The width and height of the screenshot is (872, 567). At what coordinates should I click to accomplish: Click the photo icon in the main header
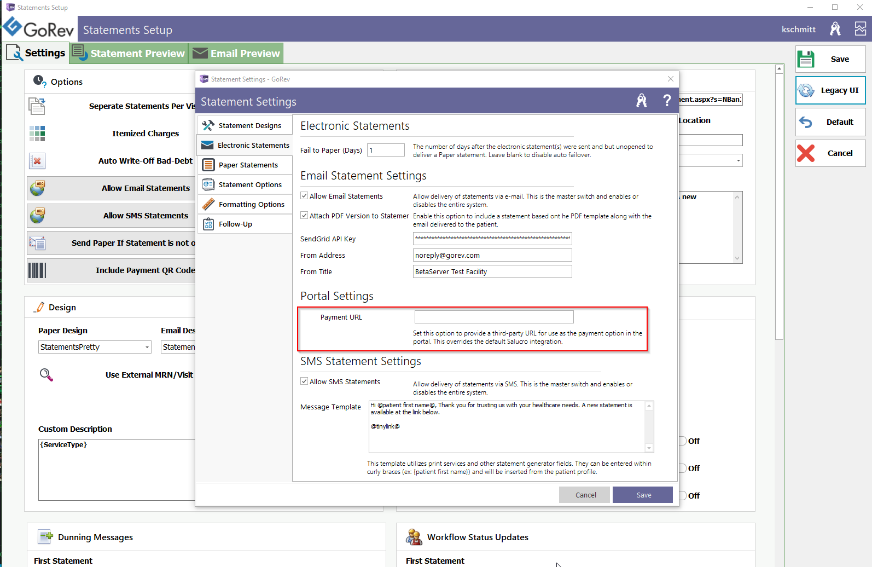tap(861, 29)
